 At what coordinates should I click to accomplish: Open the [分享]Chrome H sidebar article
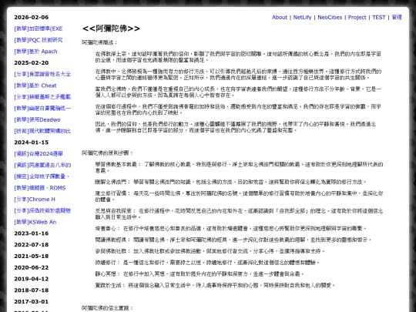[35, 200]
